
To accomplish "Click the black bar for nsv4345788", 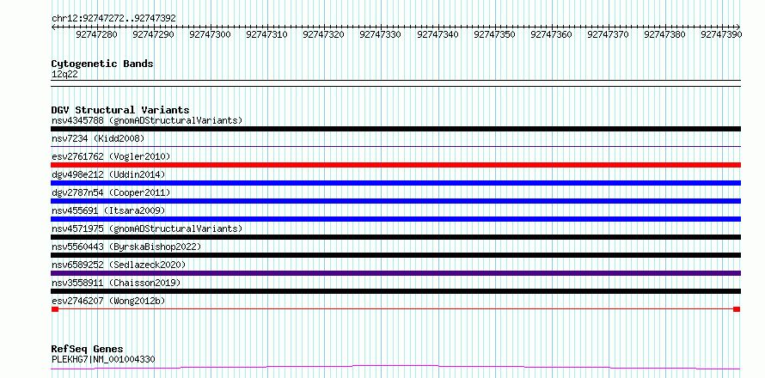I will pos(395,129).
